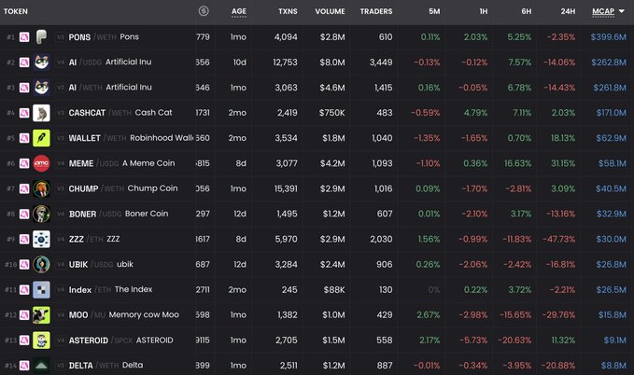Open the PONS token pair link
This screenshot has width=634, height=375.
click(x=104, y=37)
